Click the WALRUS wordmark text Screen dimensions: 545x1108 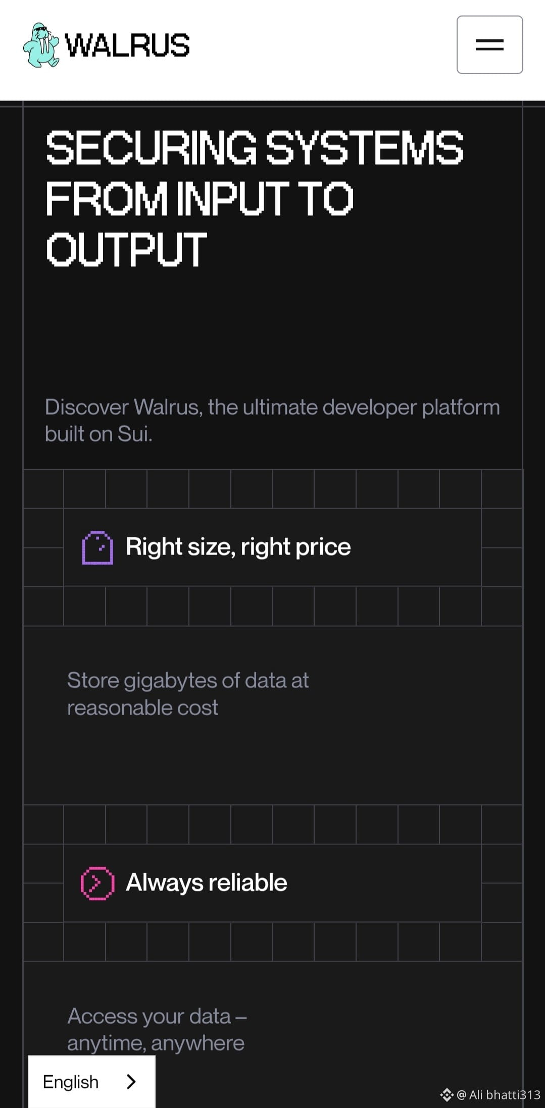coord(127,45)
